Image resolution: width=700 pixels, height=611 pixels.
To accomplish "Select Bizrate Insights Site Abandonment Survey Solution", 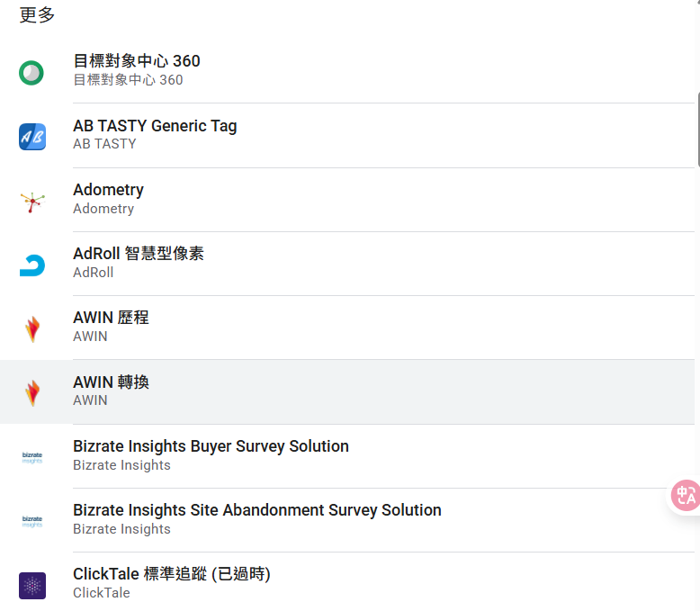I will pos(257,510).
